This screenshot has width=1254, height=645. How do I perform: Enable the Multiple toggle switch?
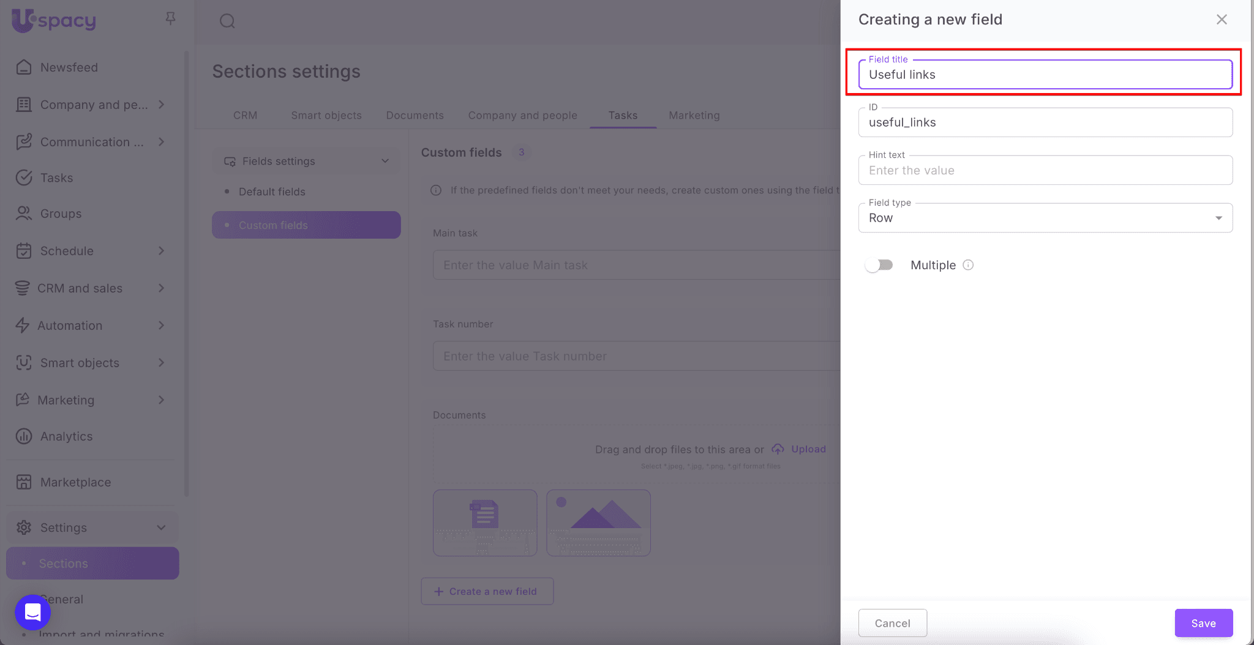(879, 265)
